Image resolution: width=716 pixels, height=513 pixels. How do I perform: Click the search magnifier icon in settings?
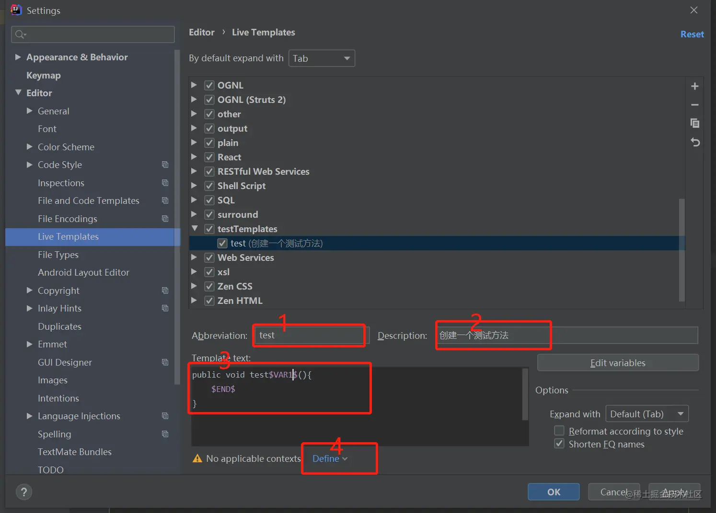pyautogui.click(x=21, y=34)
